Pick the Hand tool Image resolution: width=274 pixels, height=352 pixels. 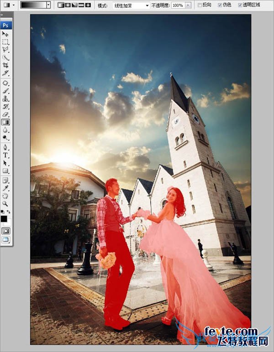tap(5, 196)
